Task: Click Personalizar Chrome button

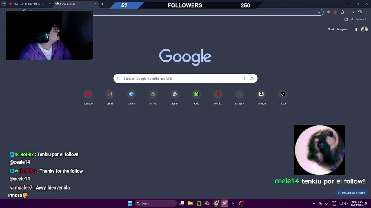Action: pyautogui.click(x=351, y=193)
